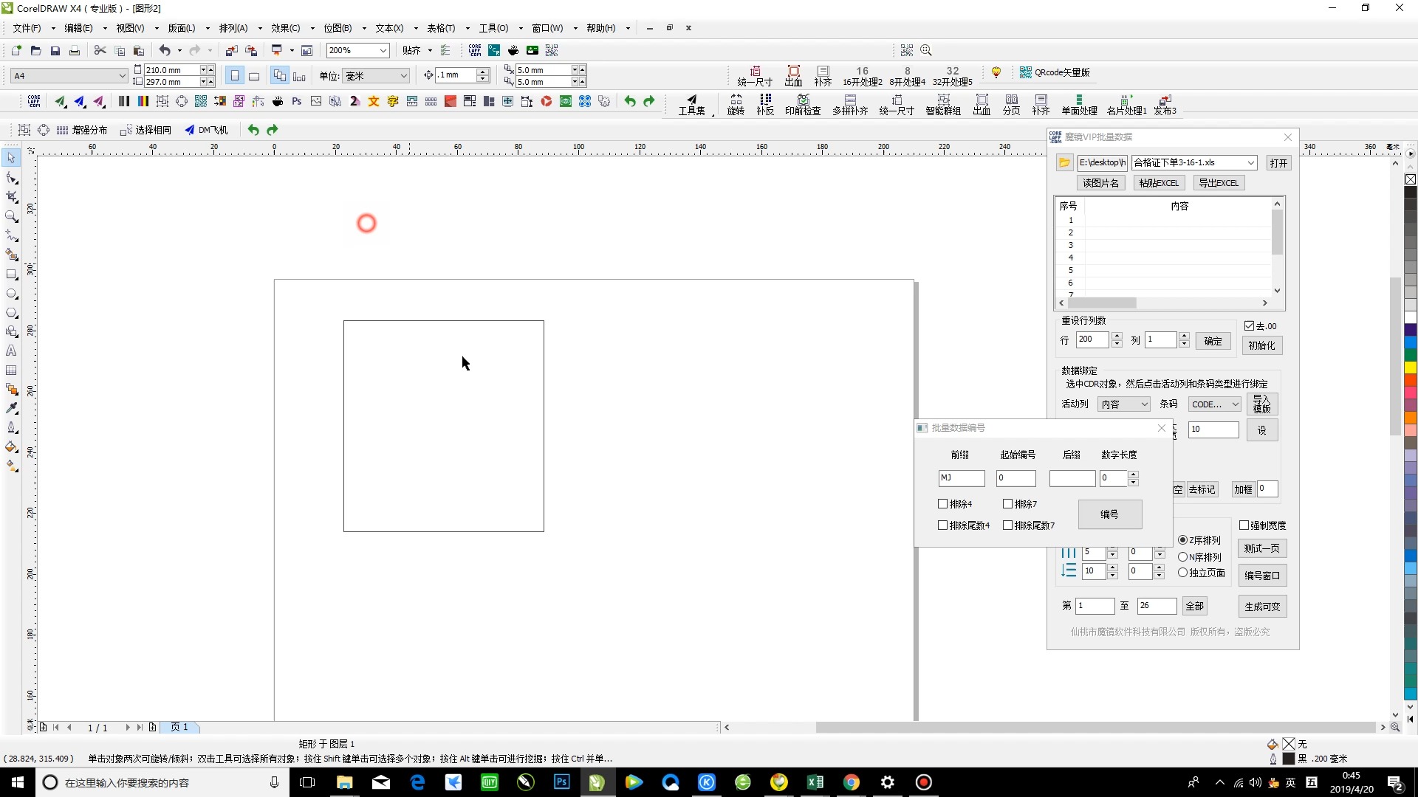Open the A4 page size dropdown

[122, 75]
